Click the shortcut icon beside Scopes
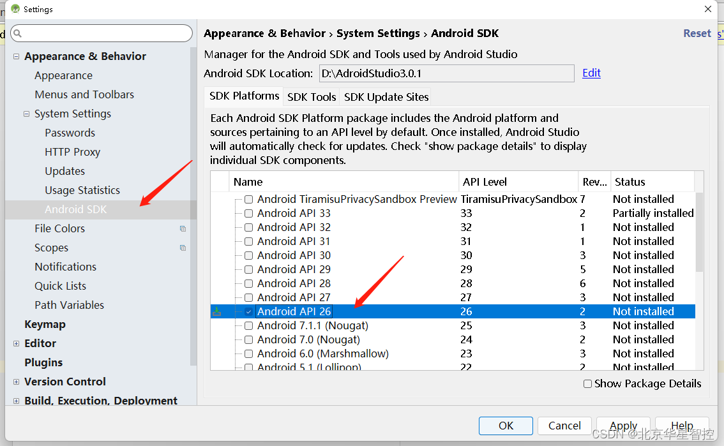Image resolution: width=724 pixels, height=446 pixels. click(x=183, y=247)
